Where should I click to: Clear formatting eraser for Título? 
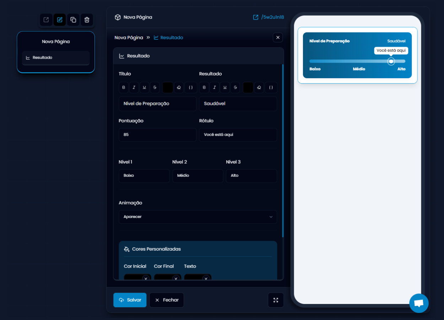179,87
